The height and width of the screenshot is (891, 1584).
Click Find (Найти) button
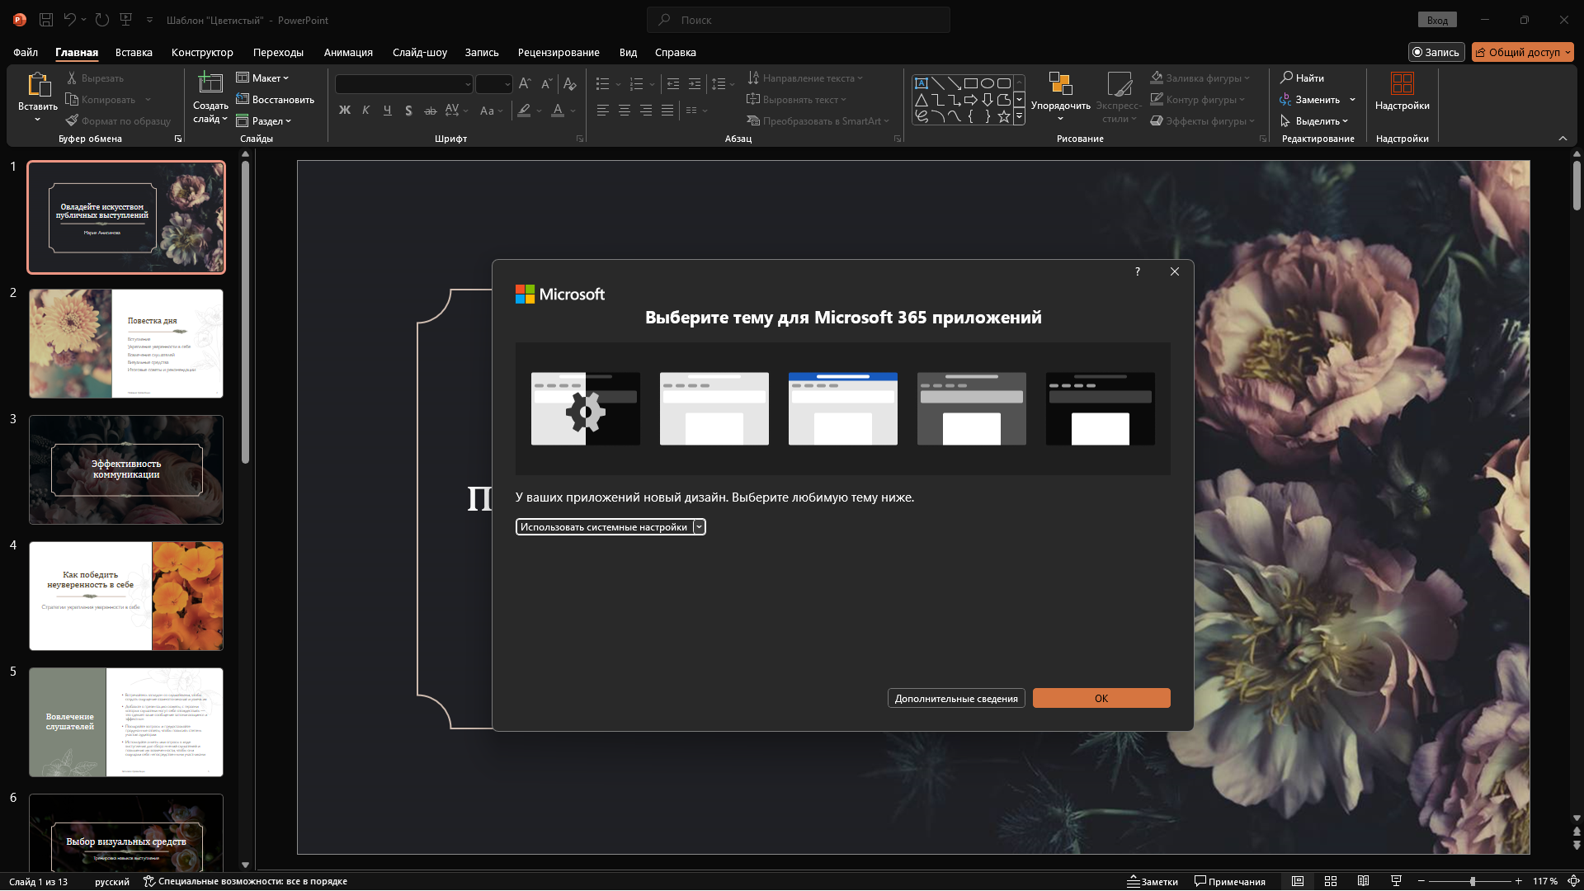[1302, 78]
